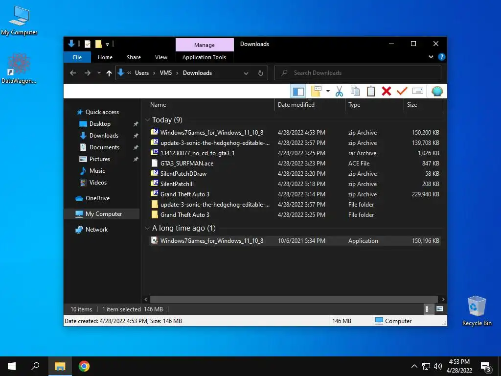Go up one folder level
Image resolution: width=501 pixels, height=376 pixels.
click(109, 73)
